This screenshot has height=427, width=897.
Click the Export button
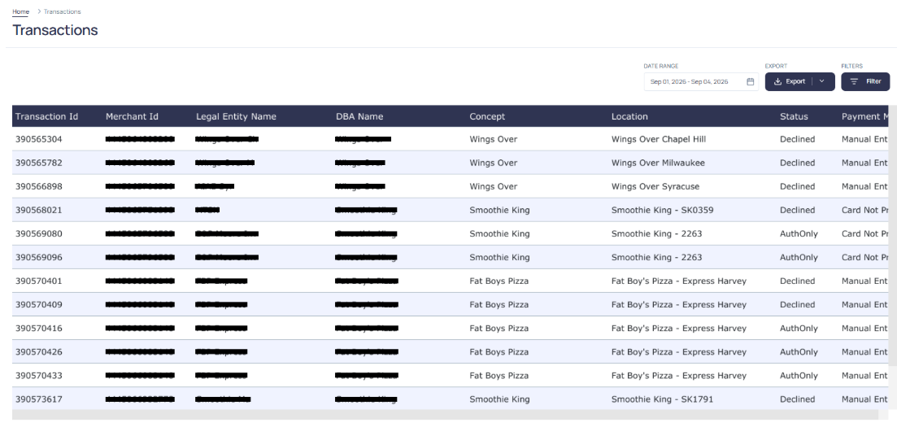tap(790, 82)
